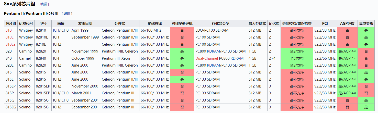Select the 对称多处理机 column header
The width and height of the screenshot is (378, 113).
click(x=182, y=23)
